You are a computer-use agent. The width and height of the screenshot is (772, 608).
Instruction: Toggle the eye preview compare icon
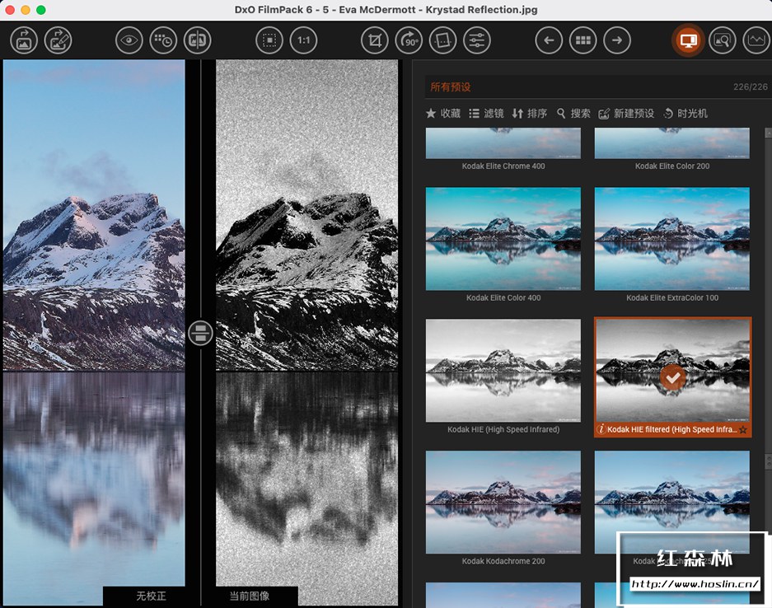pyautogui.click(x=129, y=40)
